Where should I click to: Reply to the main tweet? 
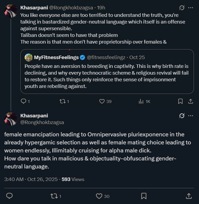(x=9, y=196)
